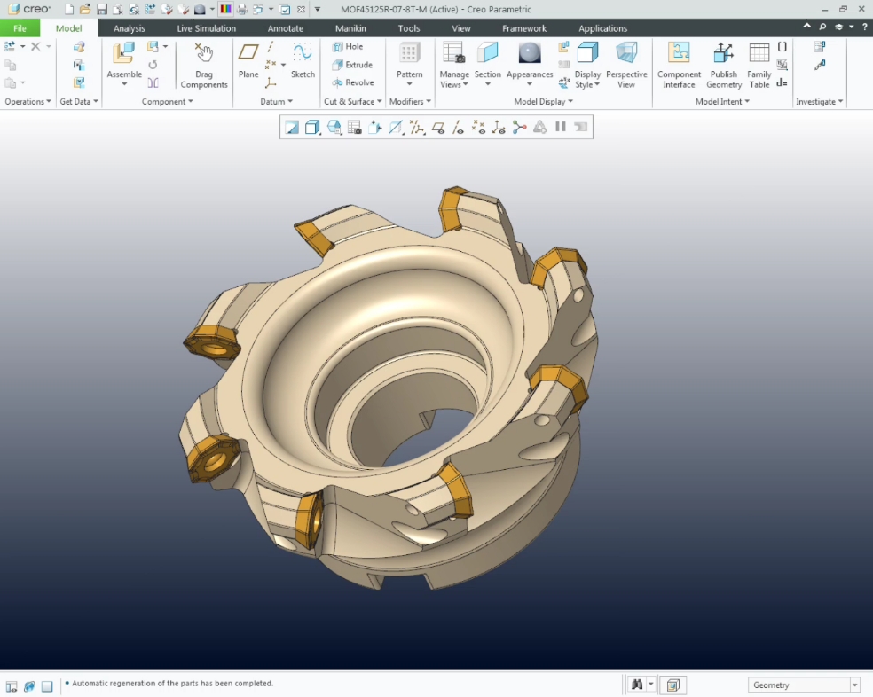Screen dimensions: 873x697
Task: Collapse the ribbon with the up arrow
Action: [x=806, y=27]
